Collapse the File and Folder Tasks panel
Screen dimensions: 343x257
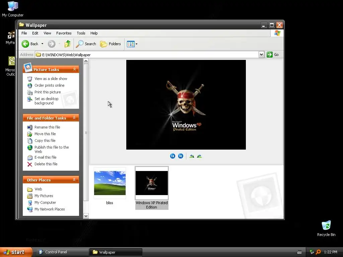[74, 118]
